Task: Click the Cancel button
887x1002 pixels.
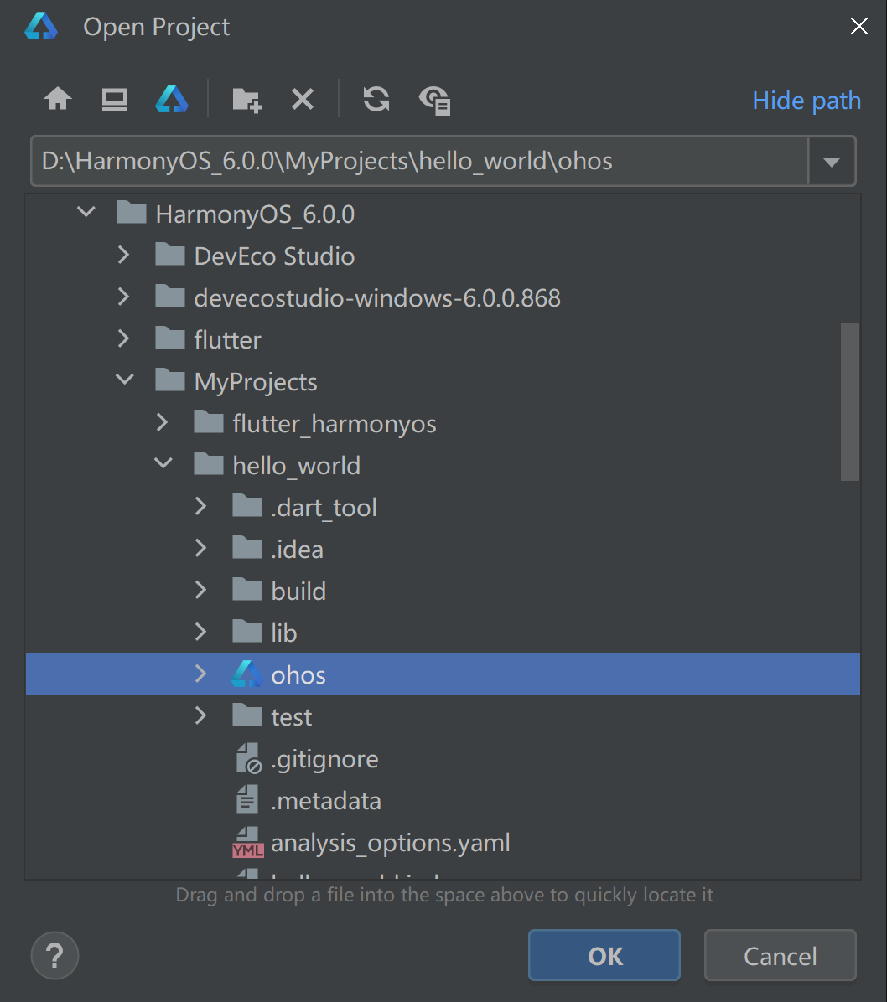Action: (781, 955)
